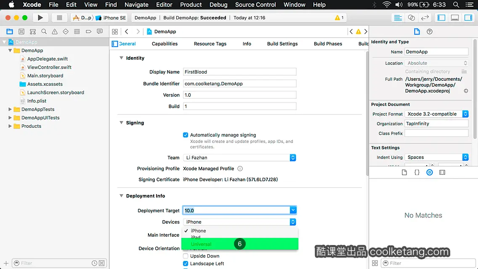478x269 pixels.
Task: Show the File Template library
Action: 404,172
